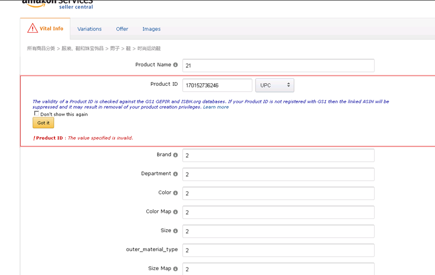Click the info icon next to Product Name
The height and width of the screenshot is (275, 435).
pos(175,65)
